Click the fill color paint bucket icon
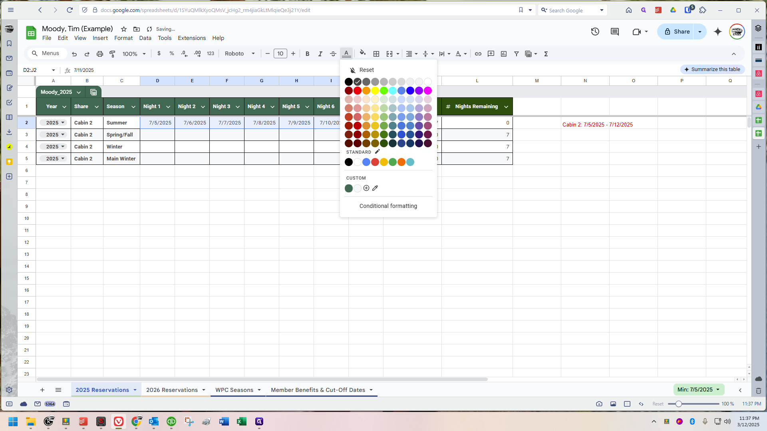 (362, 53)
